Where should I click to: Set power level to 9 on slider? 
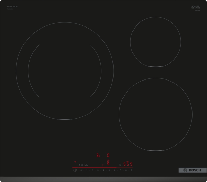pyautogui.click(x=131, y=170)
